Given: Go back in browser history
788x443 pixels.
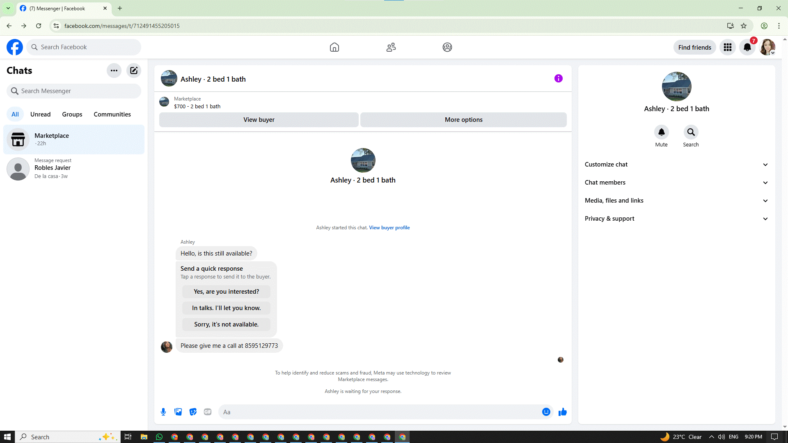Looking at the screenshot, I should 9,26.
